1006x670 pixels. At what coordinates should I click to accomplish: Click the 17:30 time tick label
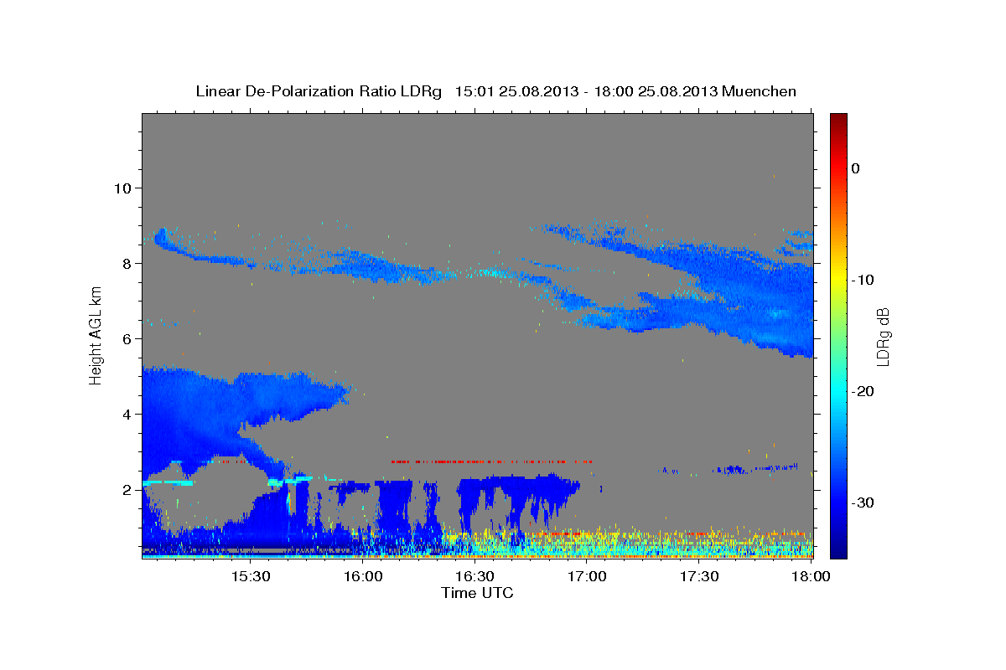click(x=700, y=577)
